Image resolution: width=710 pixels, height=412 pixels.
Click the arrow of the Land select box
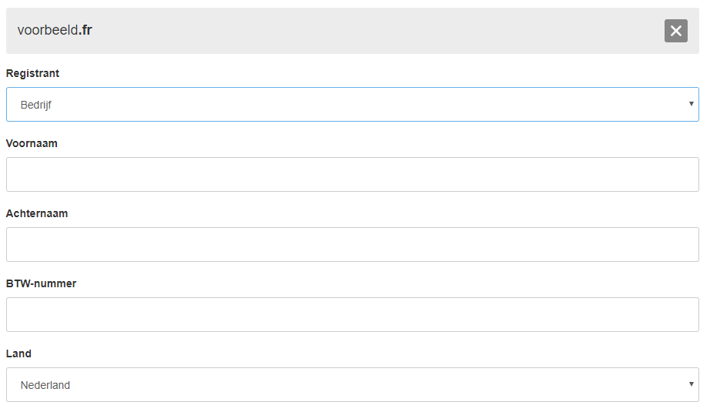[x=691, y=384]
